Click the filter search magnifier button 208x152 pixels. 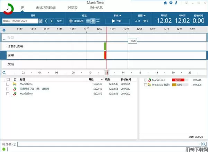click(204, 144)
